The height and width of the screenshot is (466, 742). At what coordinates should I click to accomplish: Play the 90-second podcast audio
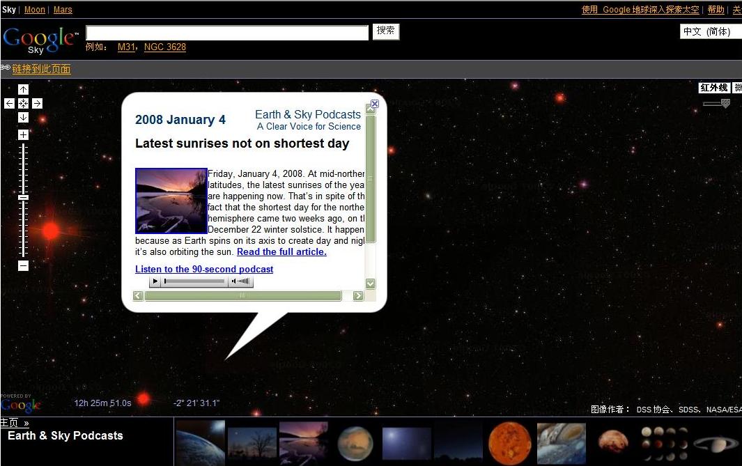point(155,281)
